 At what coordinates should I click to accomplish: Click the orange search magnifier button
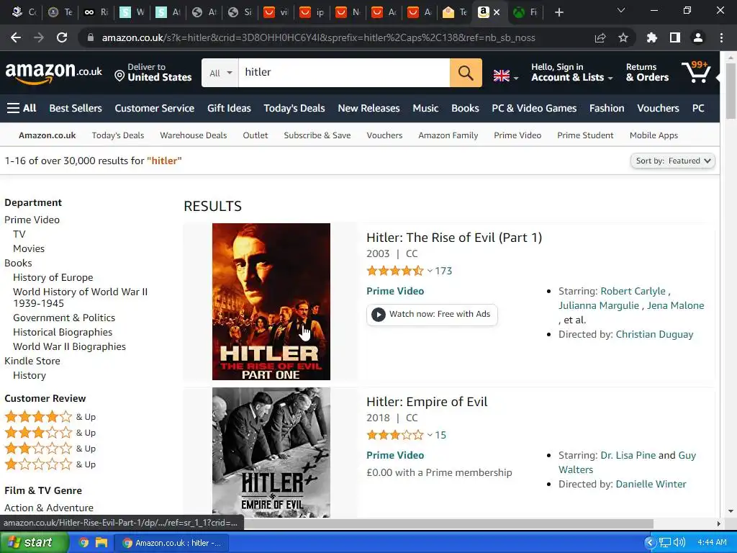pos(466,73)
